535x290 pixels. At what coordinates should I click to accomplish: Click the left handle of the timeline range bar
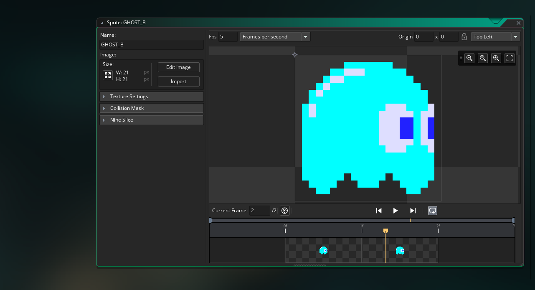coord(210,220)
